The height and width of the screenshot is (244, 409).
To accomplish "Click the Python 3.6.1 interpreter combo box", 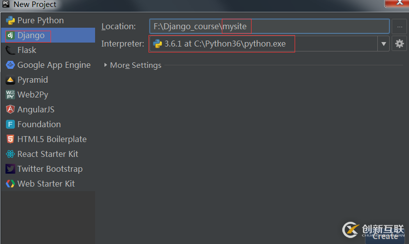I will point(262,44).
